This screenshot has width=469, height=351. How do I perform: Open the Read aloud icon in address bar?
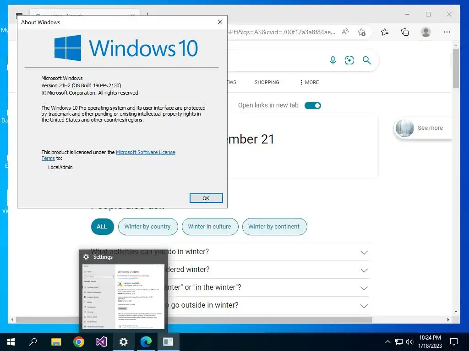coord(345,32)
